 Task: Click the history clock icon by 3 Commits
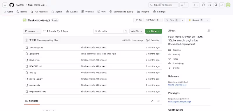click(147, 40)
